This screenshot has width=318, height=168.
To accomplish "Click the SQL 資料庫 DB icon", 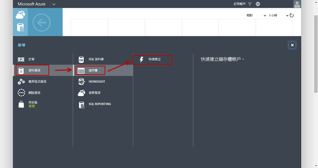I will point(81,59).
